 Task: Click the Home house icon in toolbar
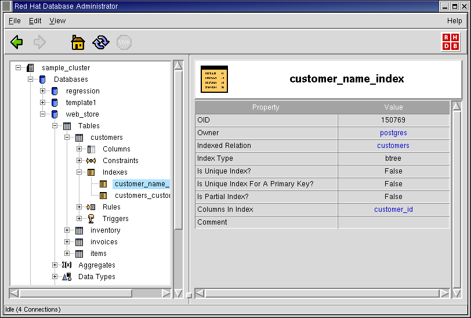[78, 42]
